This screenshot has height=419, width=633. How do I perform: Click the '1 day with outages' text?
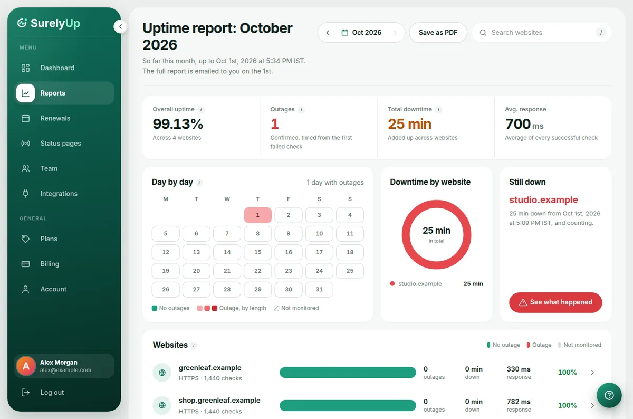335,183
